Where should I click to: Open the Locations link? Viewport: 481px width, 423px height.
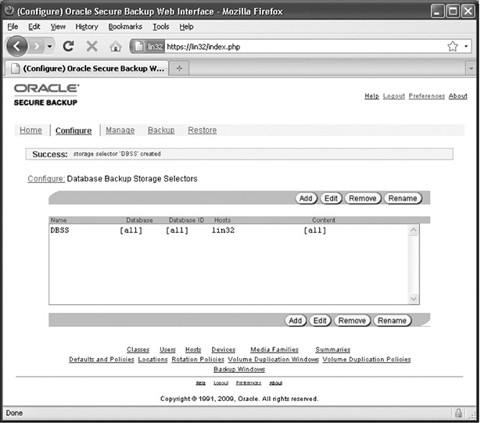click(x=153, y=359)
